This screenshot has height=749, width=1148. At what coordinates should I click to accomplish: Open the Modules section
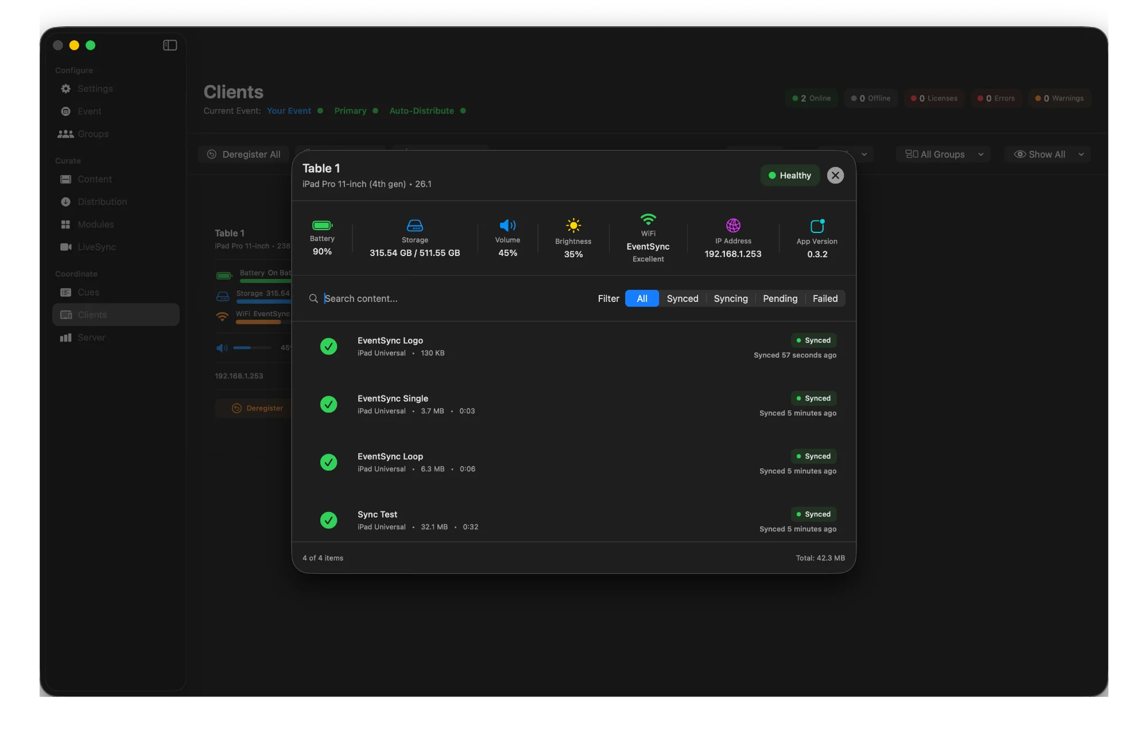(x=95, y=224)
